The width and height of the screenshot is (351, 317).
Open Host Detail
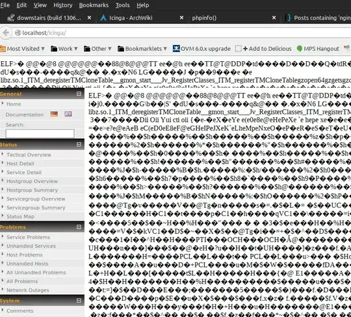(x=20, y=163)
